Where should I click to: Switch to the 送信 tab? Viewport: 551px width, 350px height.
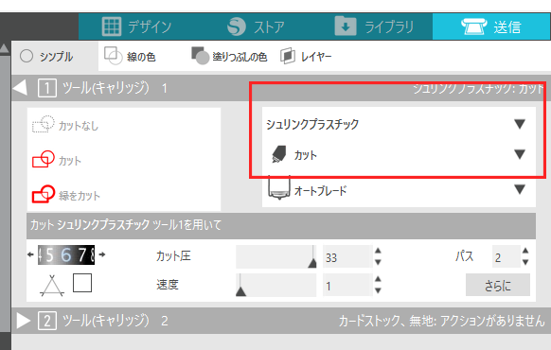(x=491, y=26)
